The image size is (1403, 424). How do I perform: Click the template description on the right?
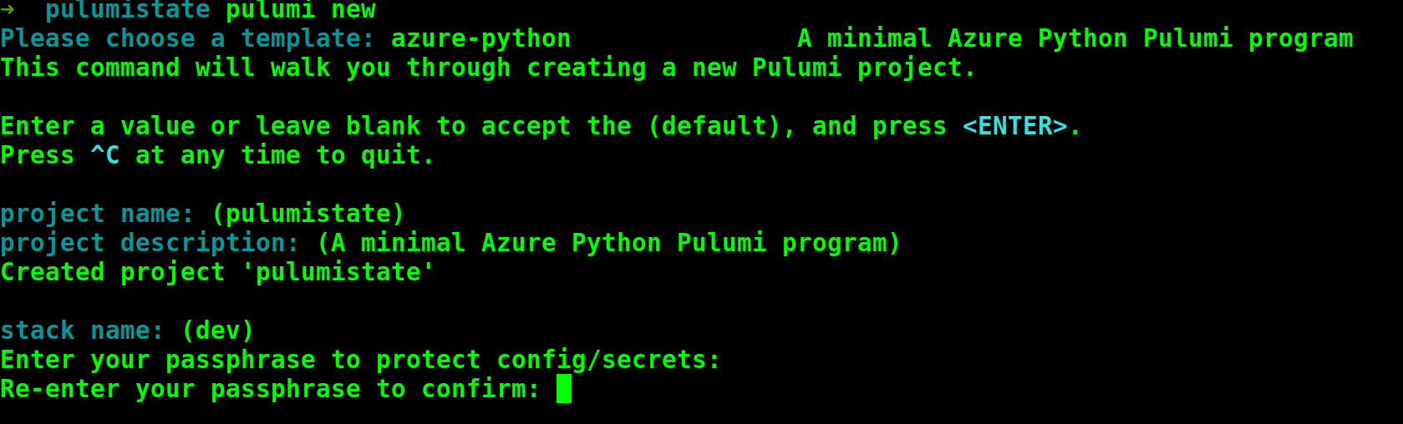click(x=1075, y=39)
